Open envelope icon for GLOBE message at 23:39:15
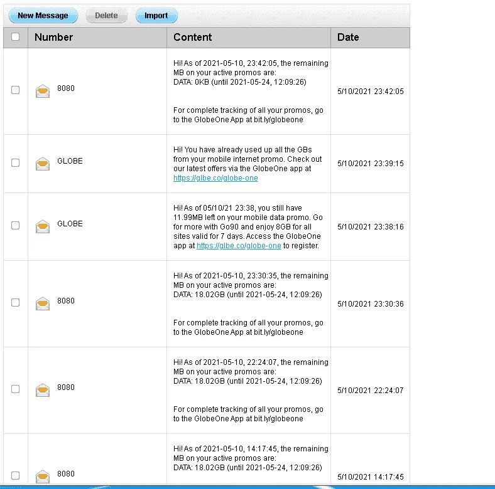Screen dimensions: 495x489 tap(43, 164)
